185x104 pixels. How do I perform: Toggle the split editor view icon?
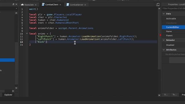[158, 5]
